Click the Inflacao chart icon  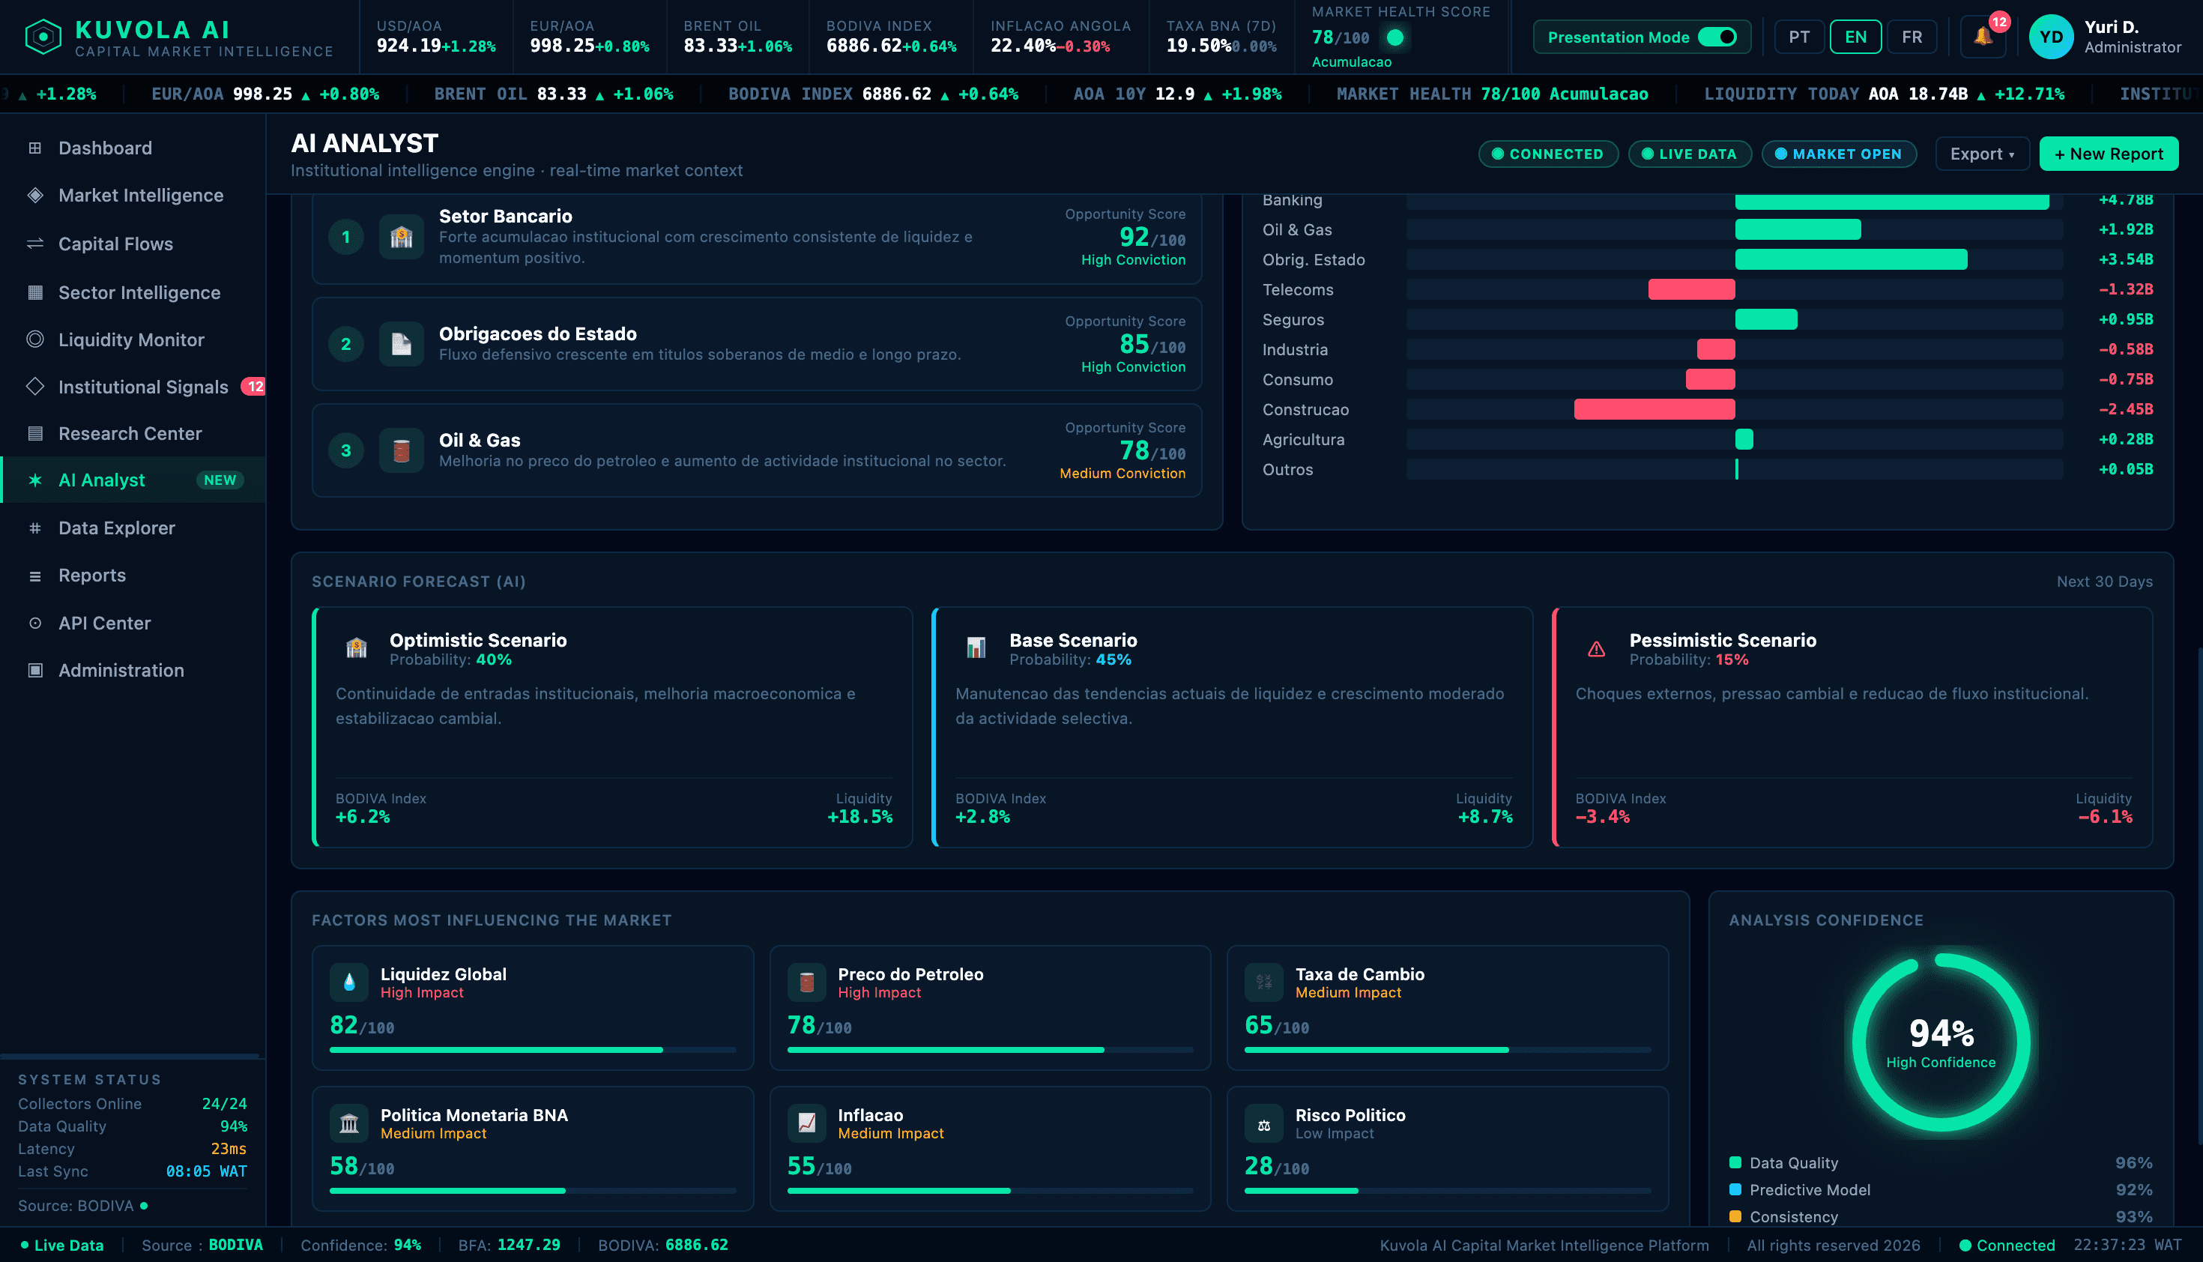[807, 1123]
